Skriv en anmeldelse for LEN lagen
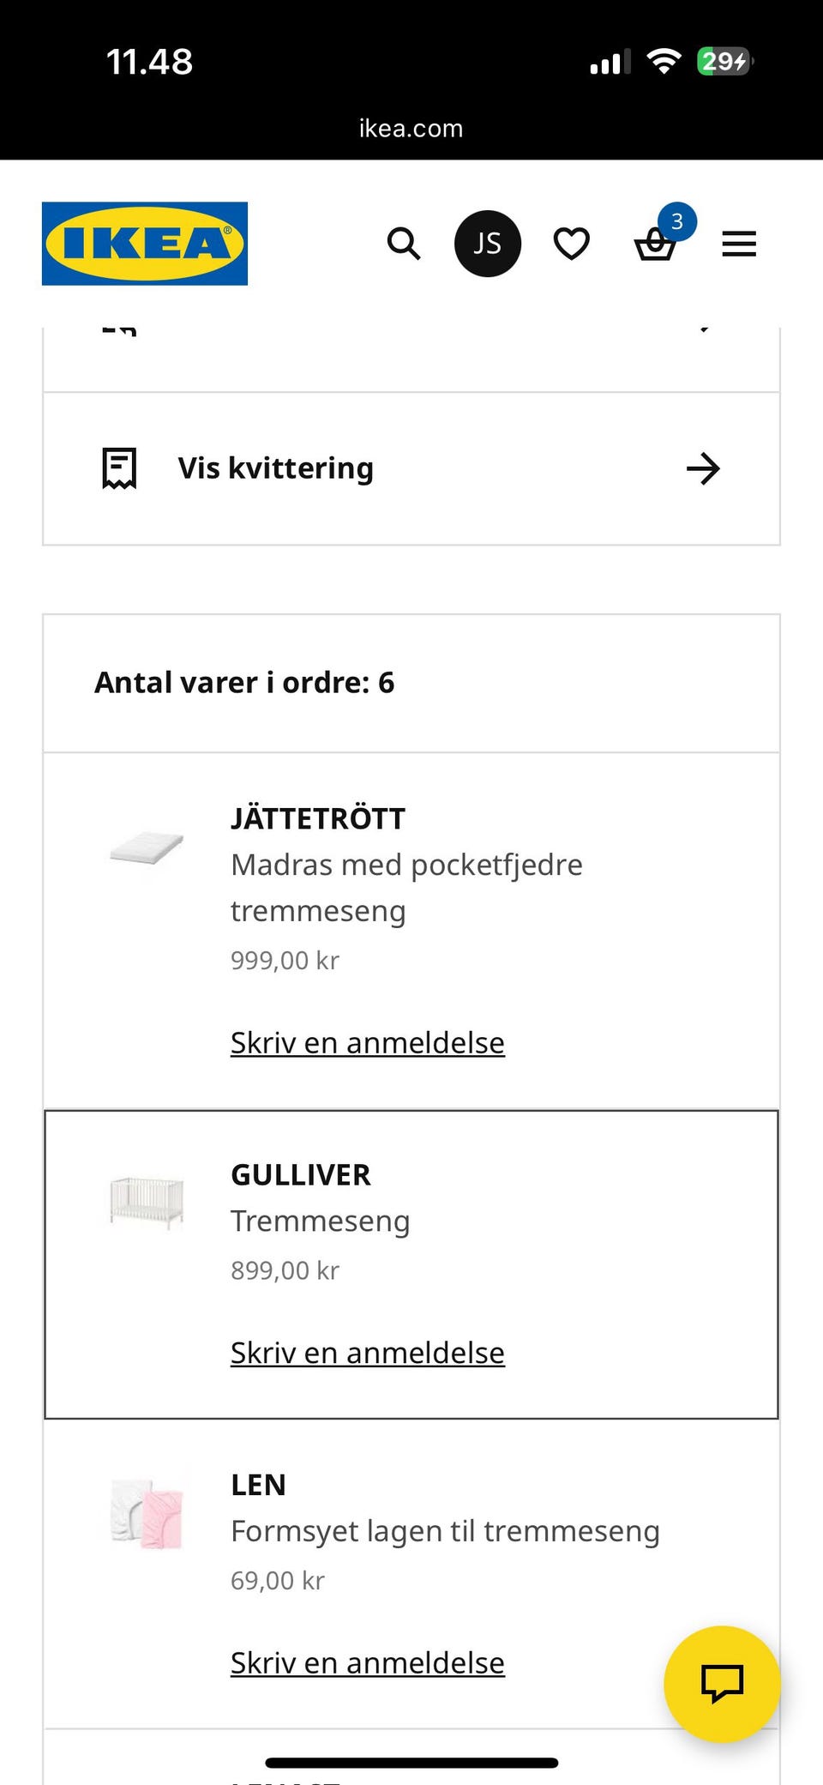The width and height of the screenshot is (823, 1785). coord(366,1661)
